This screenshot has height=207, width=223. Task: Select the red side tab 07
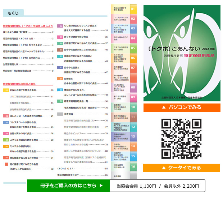pyautogui.click(x=124, y=68)
